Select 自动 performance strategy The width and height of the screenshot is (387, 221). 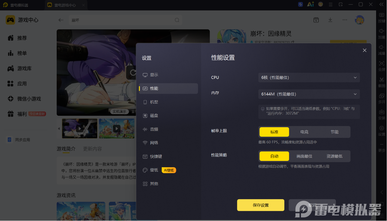point(275,156)
